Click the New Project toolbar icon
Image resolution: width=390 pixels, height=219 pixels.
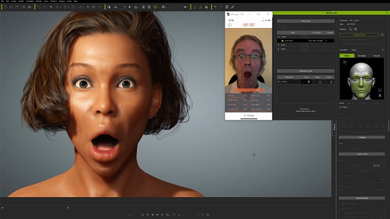pyautogui.click(x=5, y=7)
